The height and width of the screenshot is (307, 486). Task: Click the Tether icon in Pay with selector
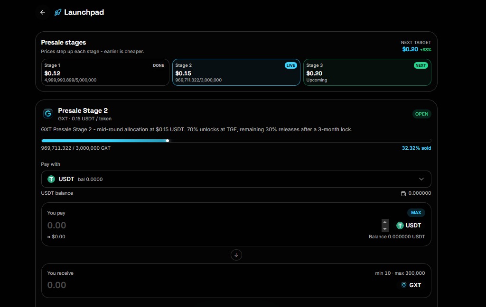(51, 179)
